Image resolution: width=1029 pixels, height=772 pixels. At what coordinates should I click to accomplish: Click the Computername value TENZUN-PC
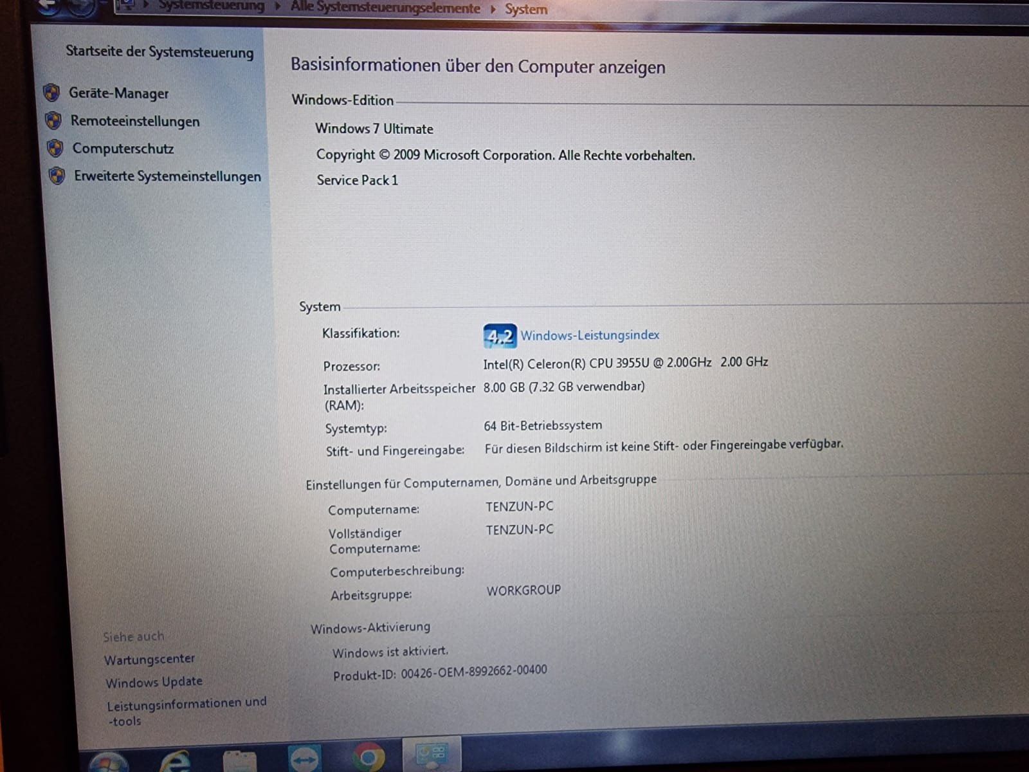[520, 506]
